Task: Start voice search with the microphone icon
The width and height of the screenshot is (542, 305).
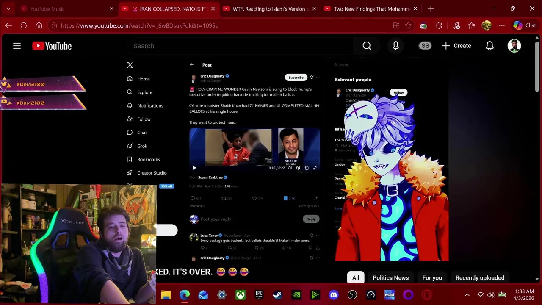Action: point(395,46)
